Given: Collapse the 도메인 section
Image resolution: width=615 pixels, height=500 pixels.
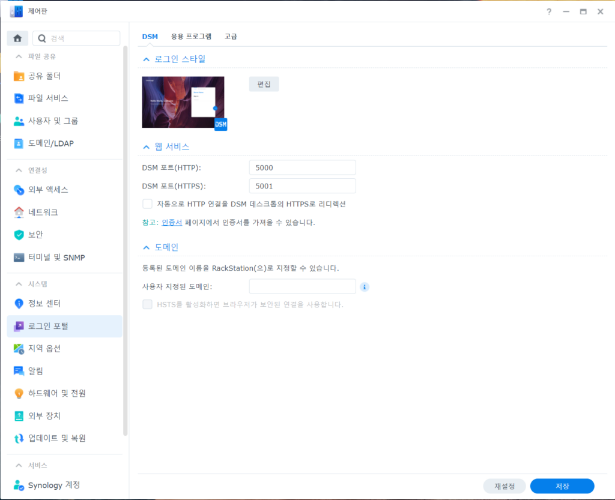Looking at the screenshot, I should [145, 247].
